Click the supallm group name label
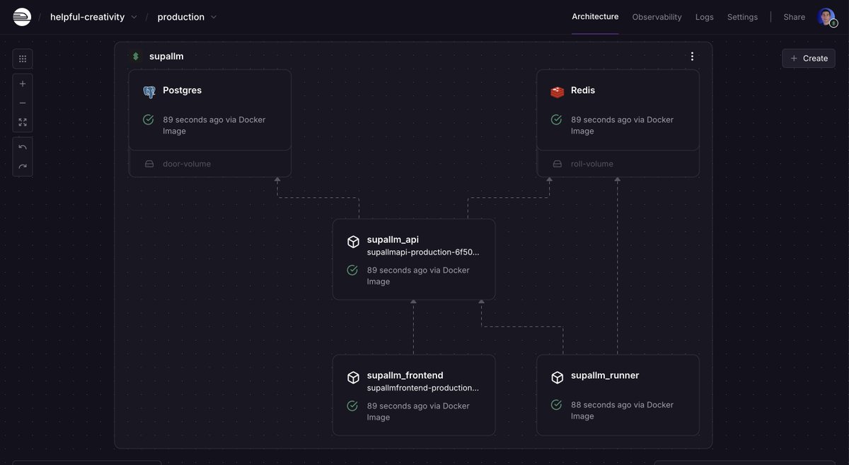 click(166, 56)
